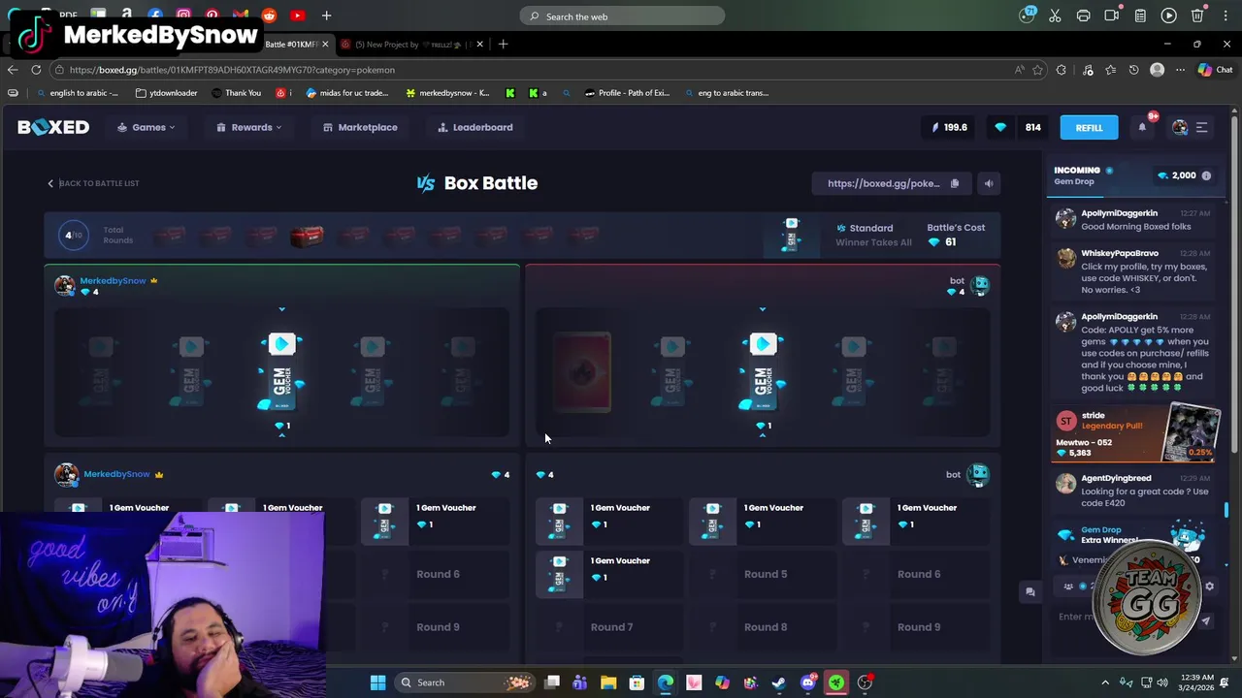Go back to battle list
The width and height of the screenshot is (1242, 698).
pos(93,183)
